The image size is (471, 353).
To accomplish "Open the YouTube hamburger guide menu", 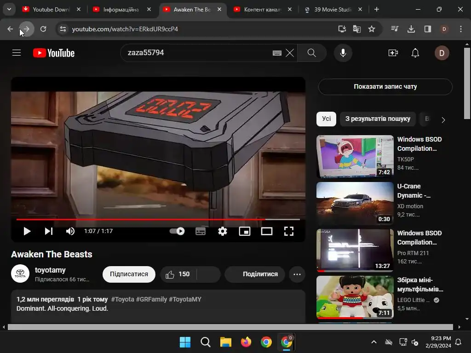I will [17, 53].
